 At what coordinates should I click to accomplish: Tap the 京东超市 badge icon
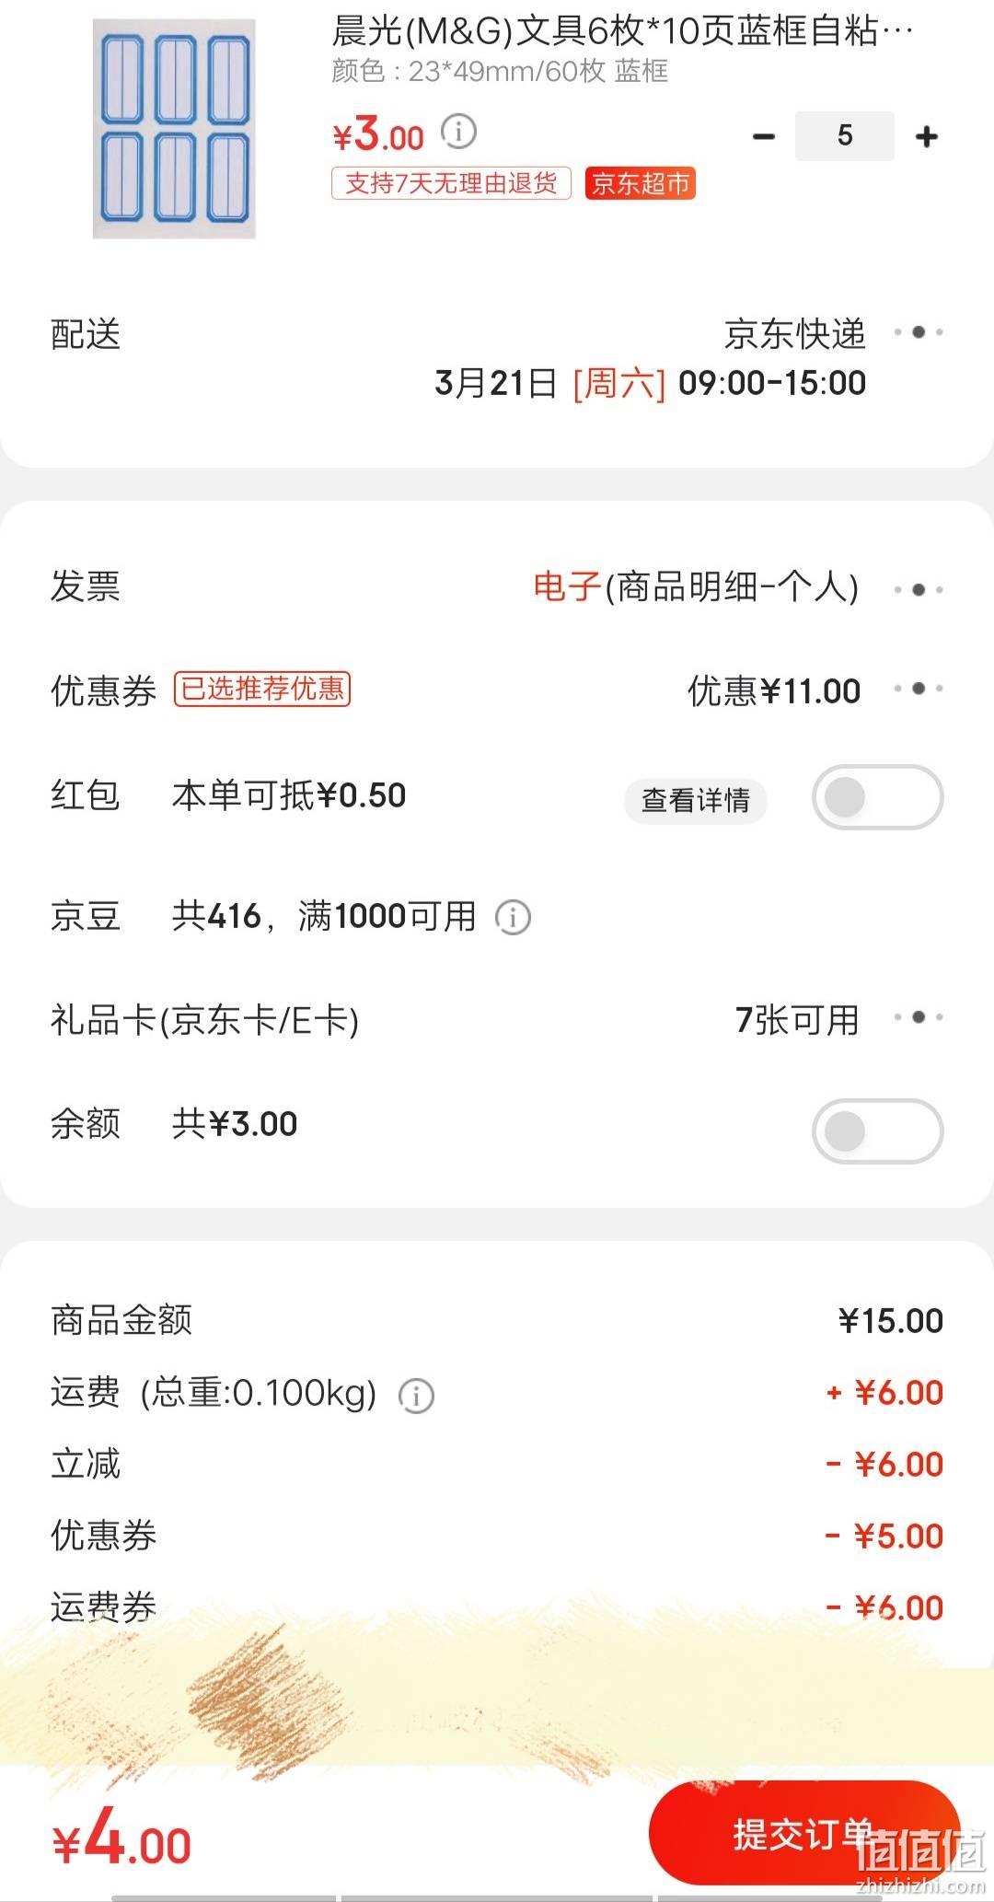pos(640,183)
